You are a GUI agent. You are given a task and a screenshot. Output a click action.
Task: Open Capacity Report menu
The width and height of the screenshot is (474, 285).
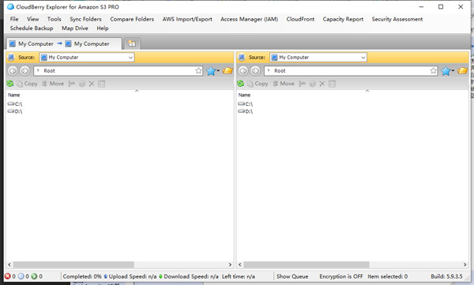click(x=343, y=19)
